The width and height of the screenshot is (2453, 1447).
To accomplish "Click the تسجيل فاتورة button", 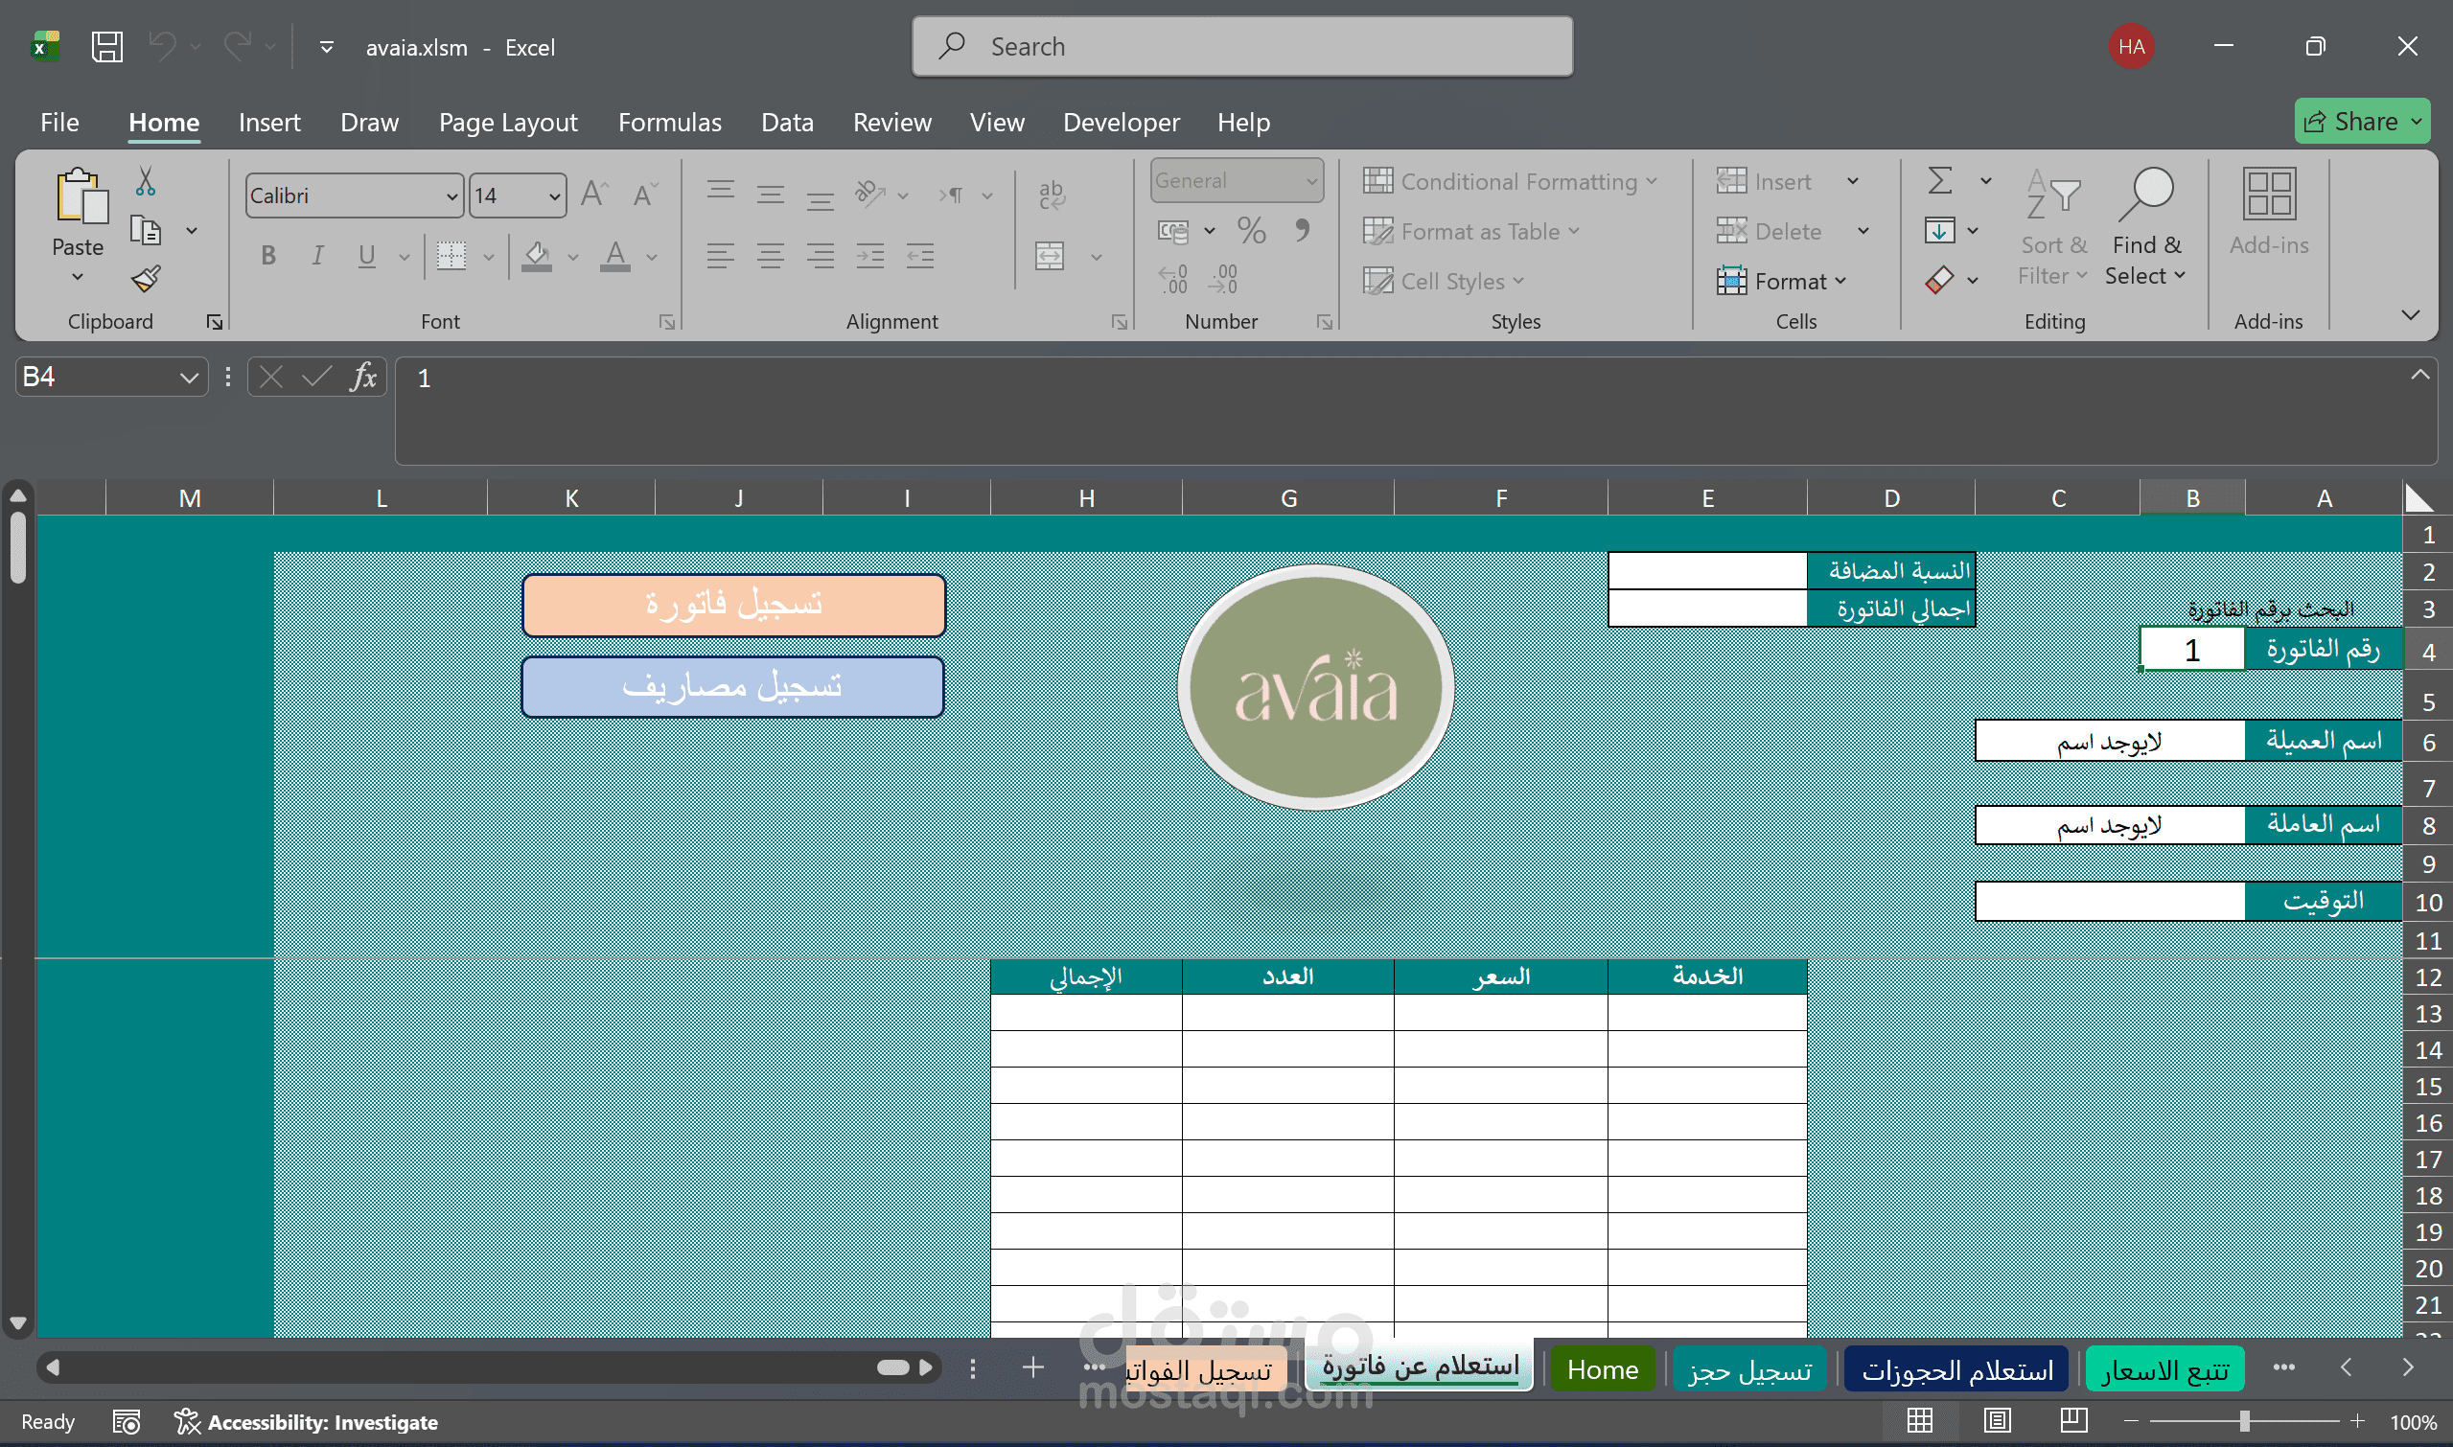I will point(733,605).
